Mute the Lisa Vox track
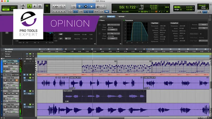Screen dimensions: 212x119 coord(17,107)
